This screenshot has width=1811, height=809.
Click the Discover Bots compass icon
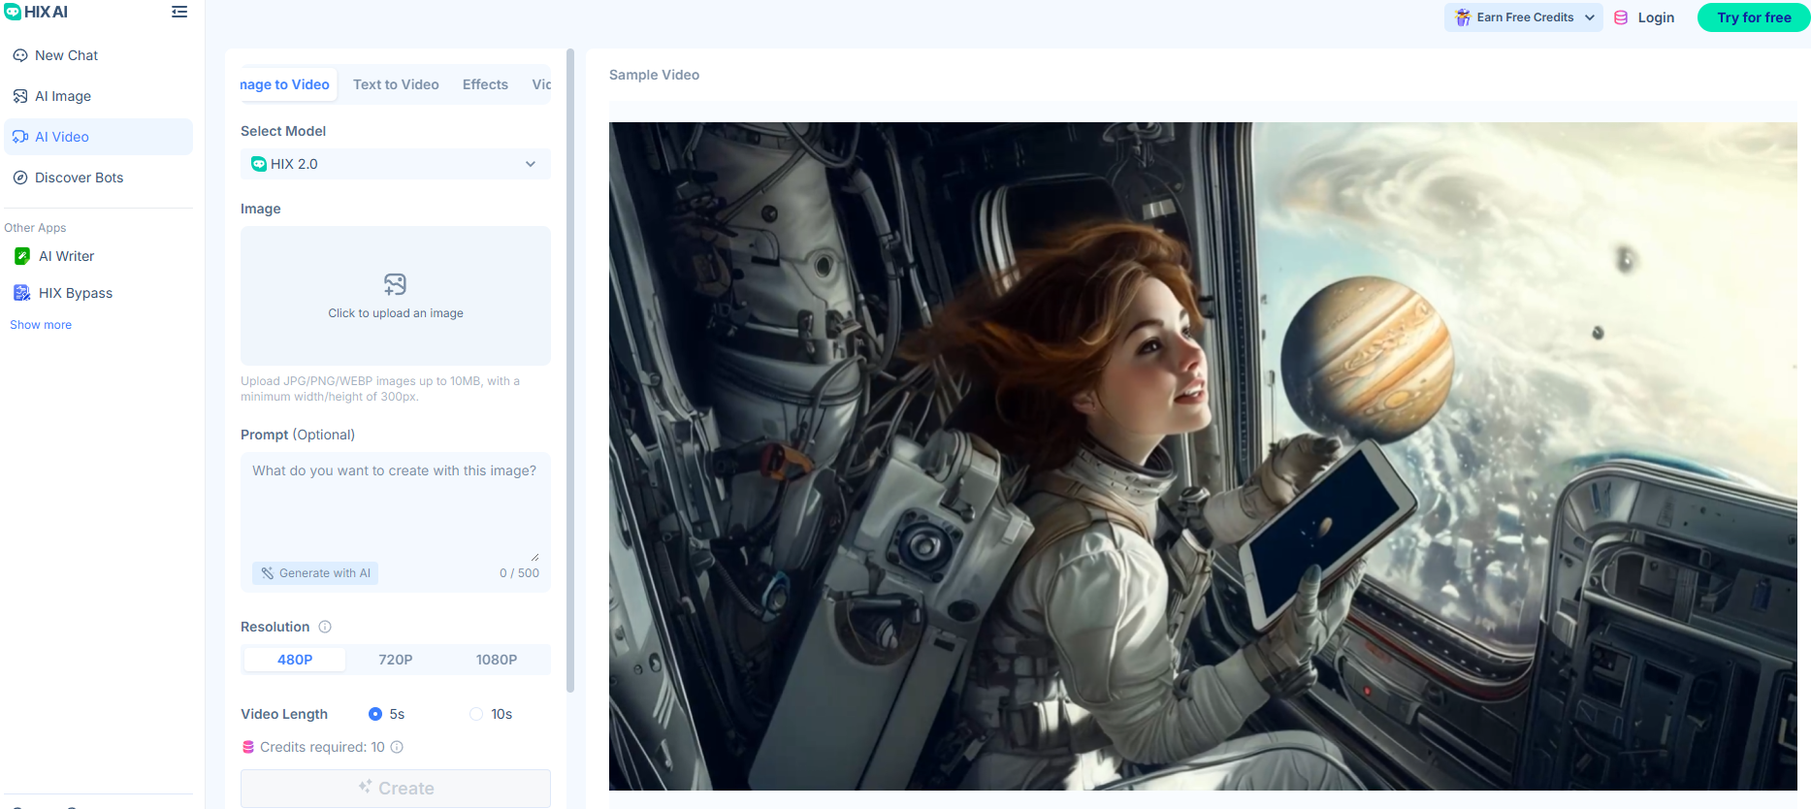click(x=20, y=178)
